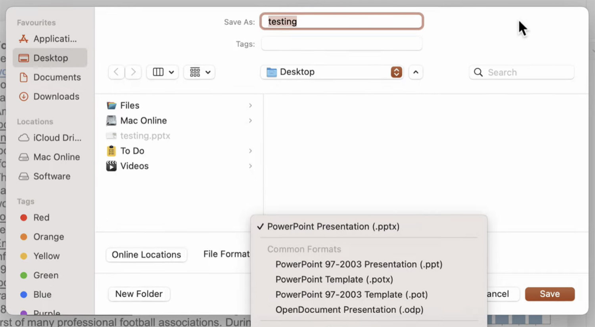
Task: Click the Tags input field
Action: [x=342, y=44]
